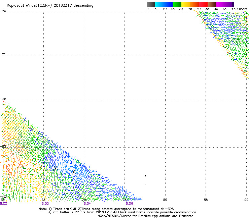The height and width of the screenshot is (218, 249).
Task: Click the 70 longitude axis label
Action: click(x=84, y=200)
